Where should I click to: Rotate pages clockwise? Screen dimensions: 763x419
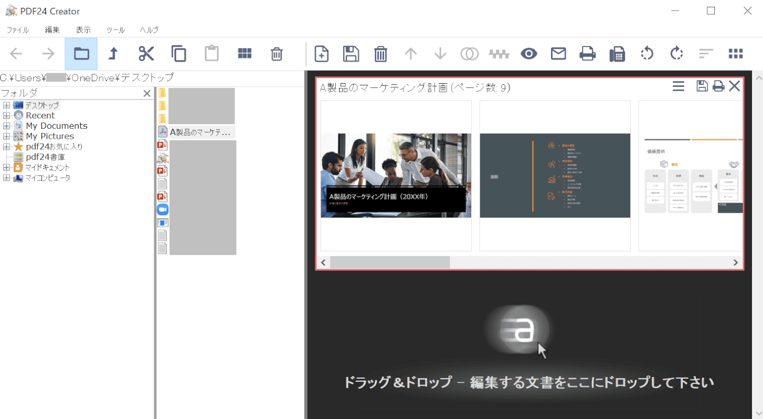click(676, 53)
